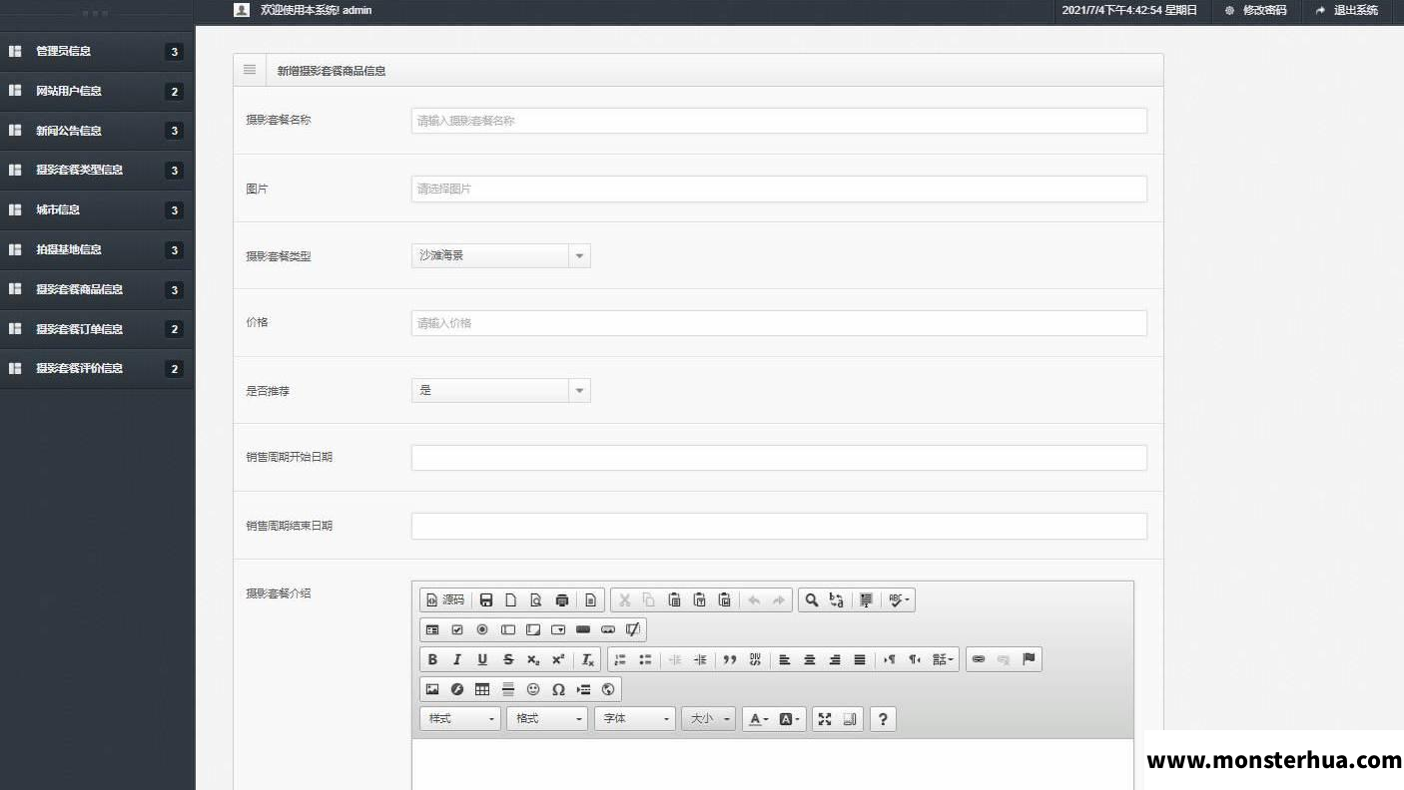Click the Preview icon in editor toolbar
The height and width of the screenshot is (790, 1404).
(536, 599)
